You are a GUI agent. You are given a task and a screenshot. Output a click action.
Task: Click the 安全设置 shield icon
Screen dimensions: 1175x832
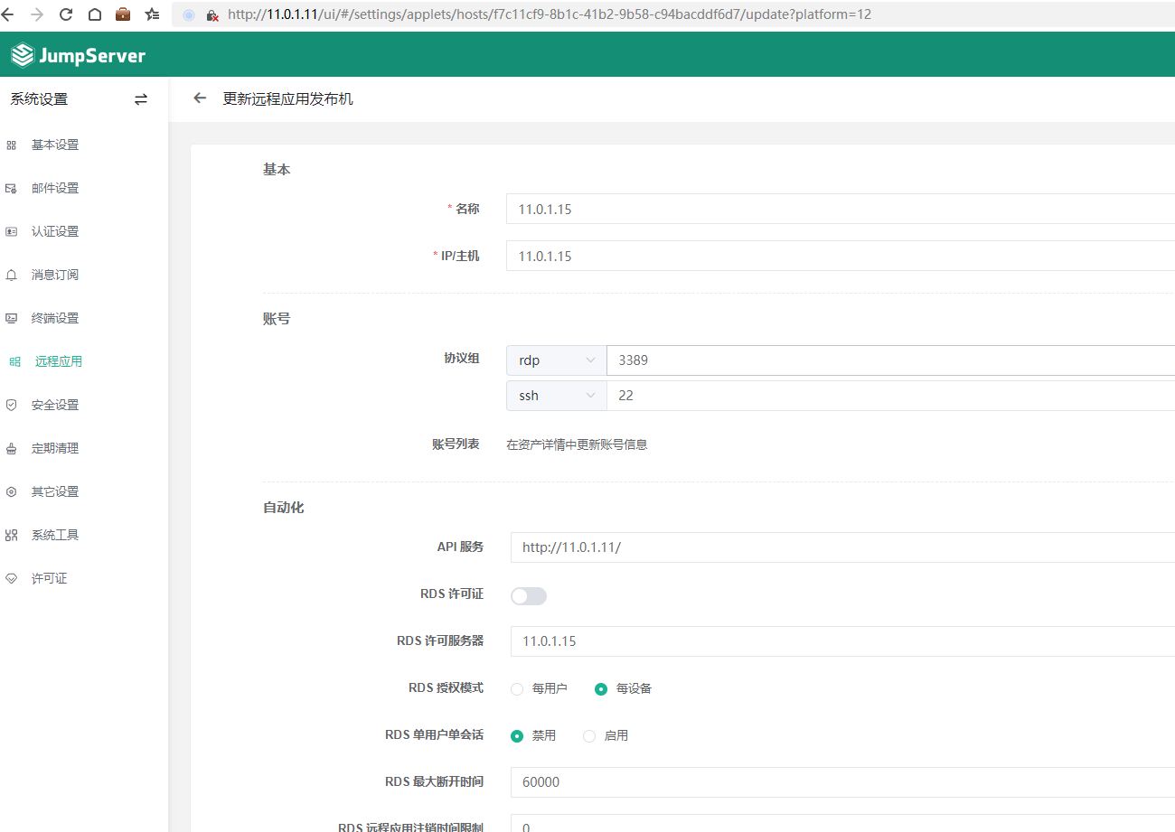12,405
